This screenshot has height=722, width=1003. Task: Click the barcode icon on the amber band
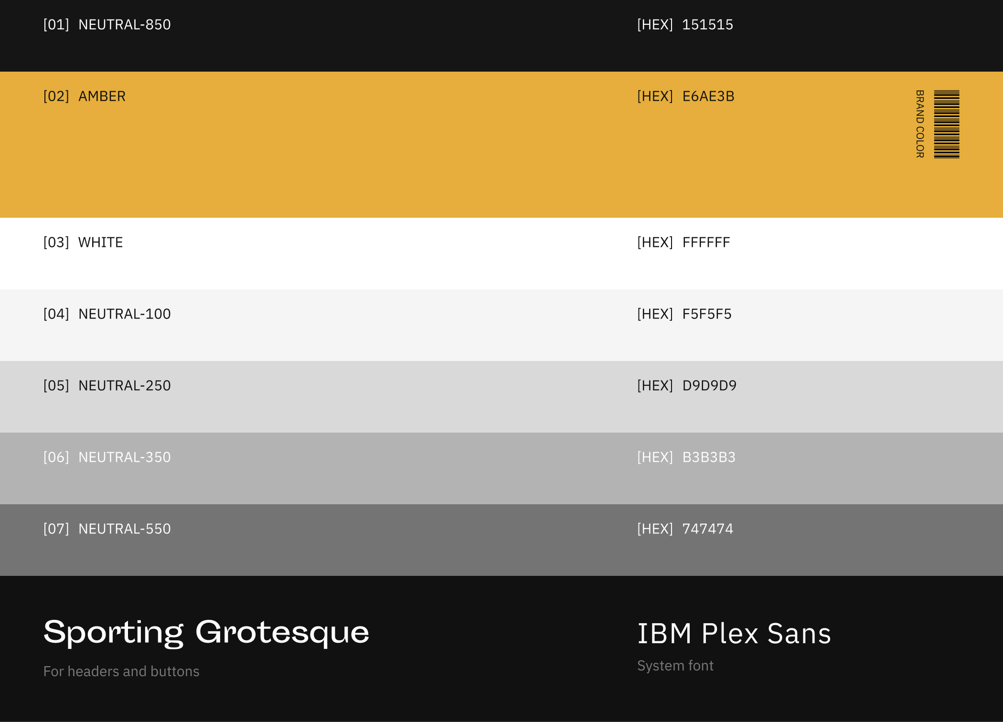(x=946, y=124)
